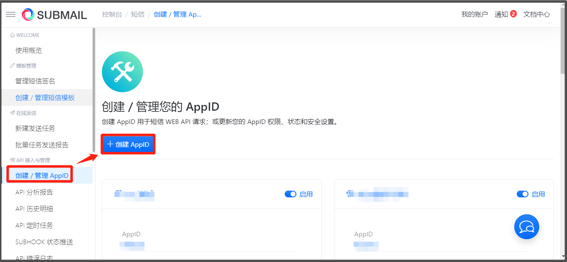
Task: Click the sidebar scrollbar thumb
Action: [94, 90]
